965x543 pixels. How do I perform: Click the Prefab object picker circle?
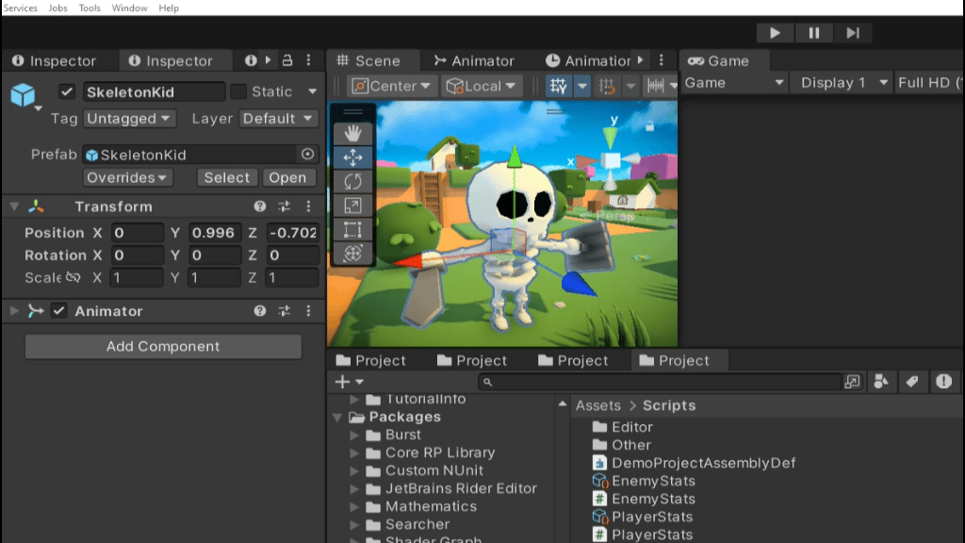307,155
